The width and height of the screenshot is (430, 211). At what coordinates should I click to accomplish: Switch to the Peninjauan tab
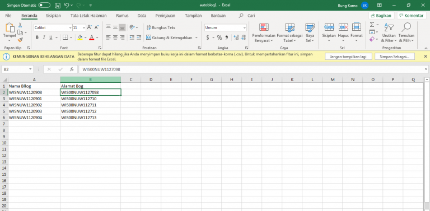point(165,16)
